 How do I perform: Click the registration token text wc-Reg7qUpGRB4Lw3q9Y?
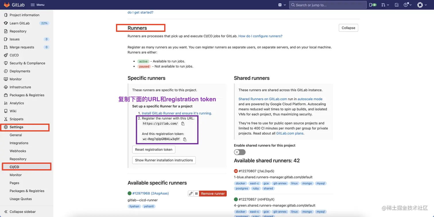click(x=161, y=139)
